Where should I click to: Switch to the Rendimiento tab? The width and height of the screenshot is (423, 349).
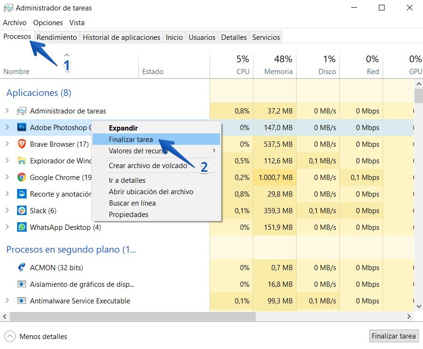tap(57, 37)
